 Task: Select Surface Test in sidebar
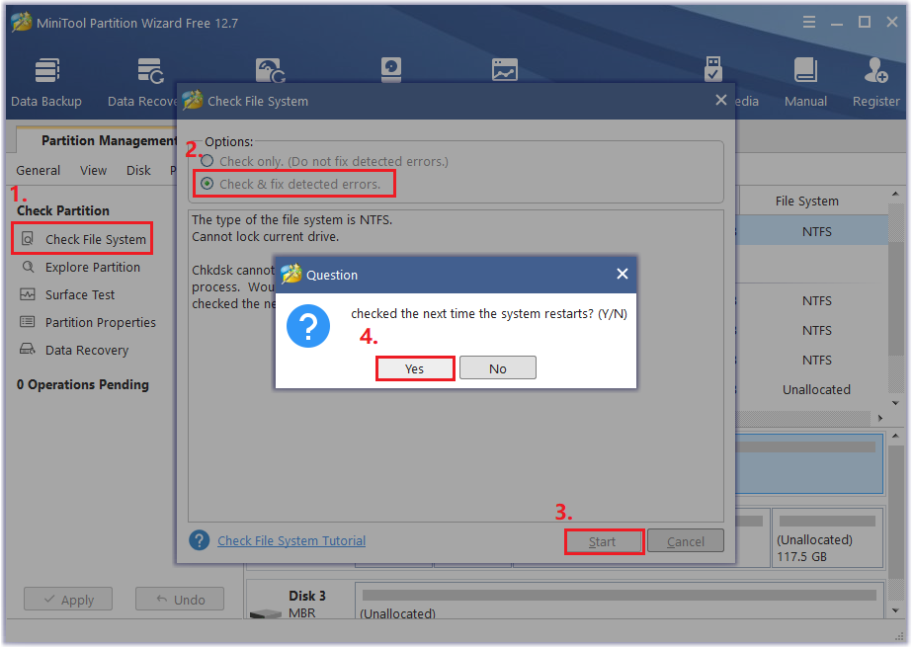click(x=67, y=295)
